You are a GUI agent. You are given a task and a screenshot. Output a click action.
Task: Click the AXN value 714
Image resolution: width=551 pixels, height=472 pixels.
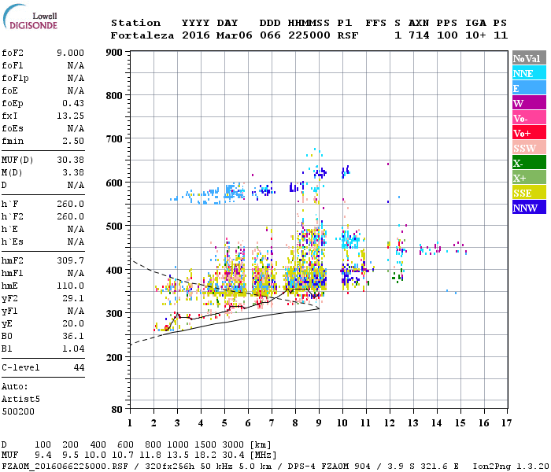pos(419,35)
